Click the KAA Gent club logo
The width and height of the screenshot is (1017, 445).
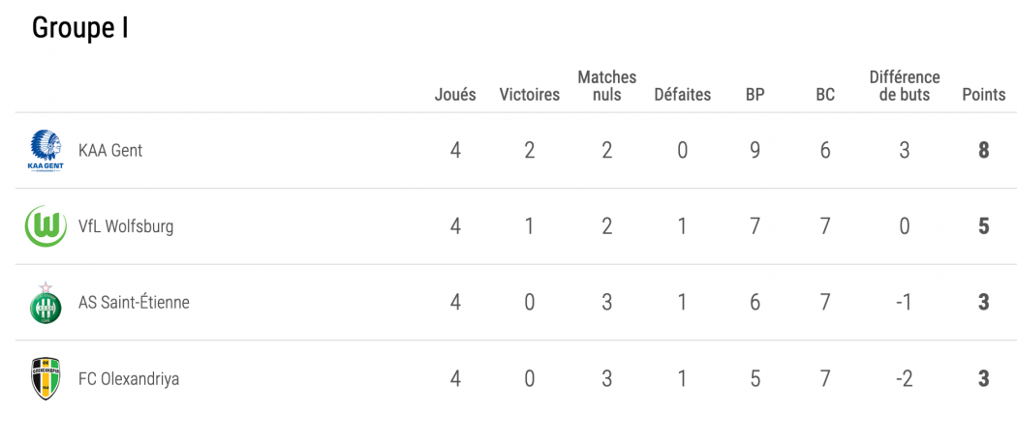(x=46, y=150)
